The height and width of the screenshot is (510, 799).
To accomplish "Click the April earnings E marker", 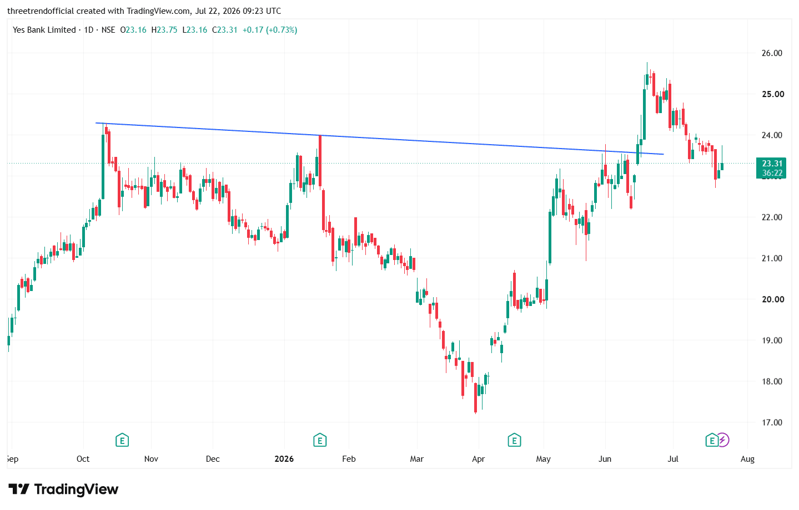I will (514, 441).
